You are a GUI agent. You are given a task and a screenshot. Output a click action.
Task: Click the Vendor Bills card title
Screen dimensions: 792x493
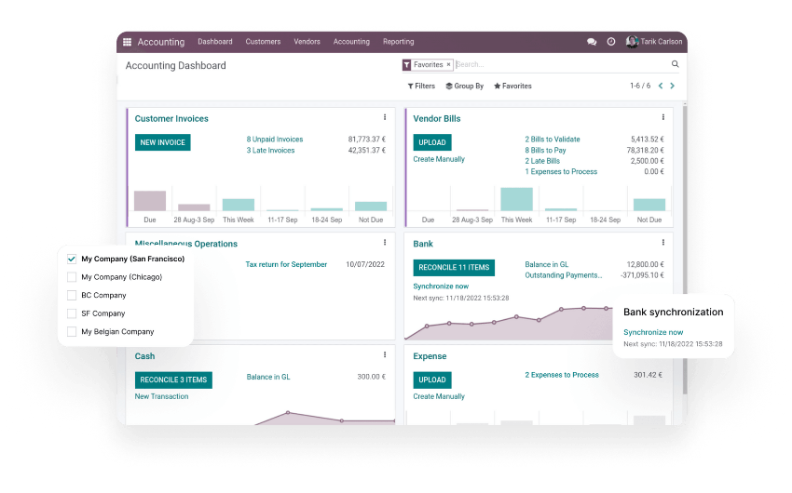point(437,119)
